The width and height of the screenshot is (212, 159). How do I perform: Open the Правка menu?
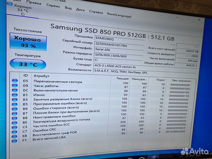[x=34, y=3]
